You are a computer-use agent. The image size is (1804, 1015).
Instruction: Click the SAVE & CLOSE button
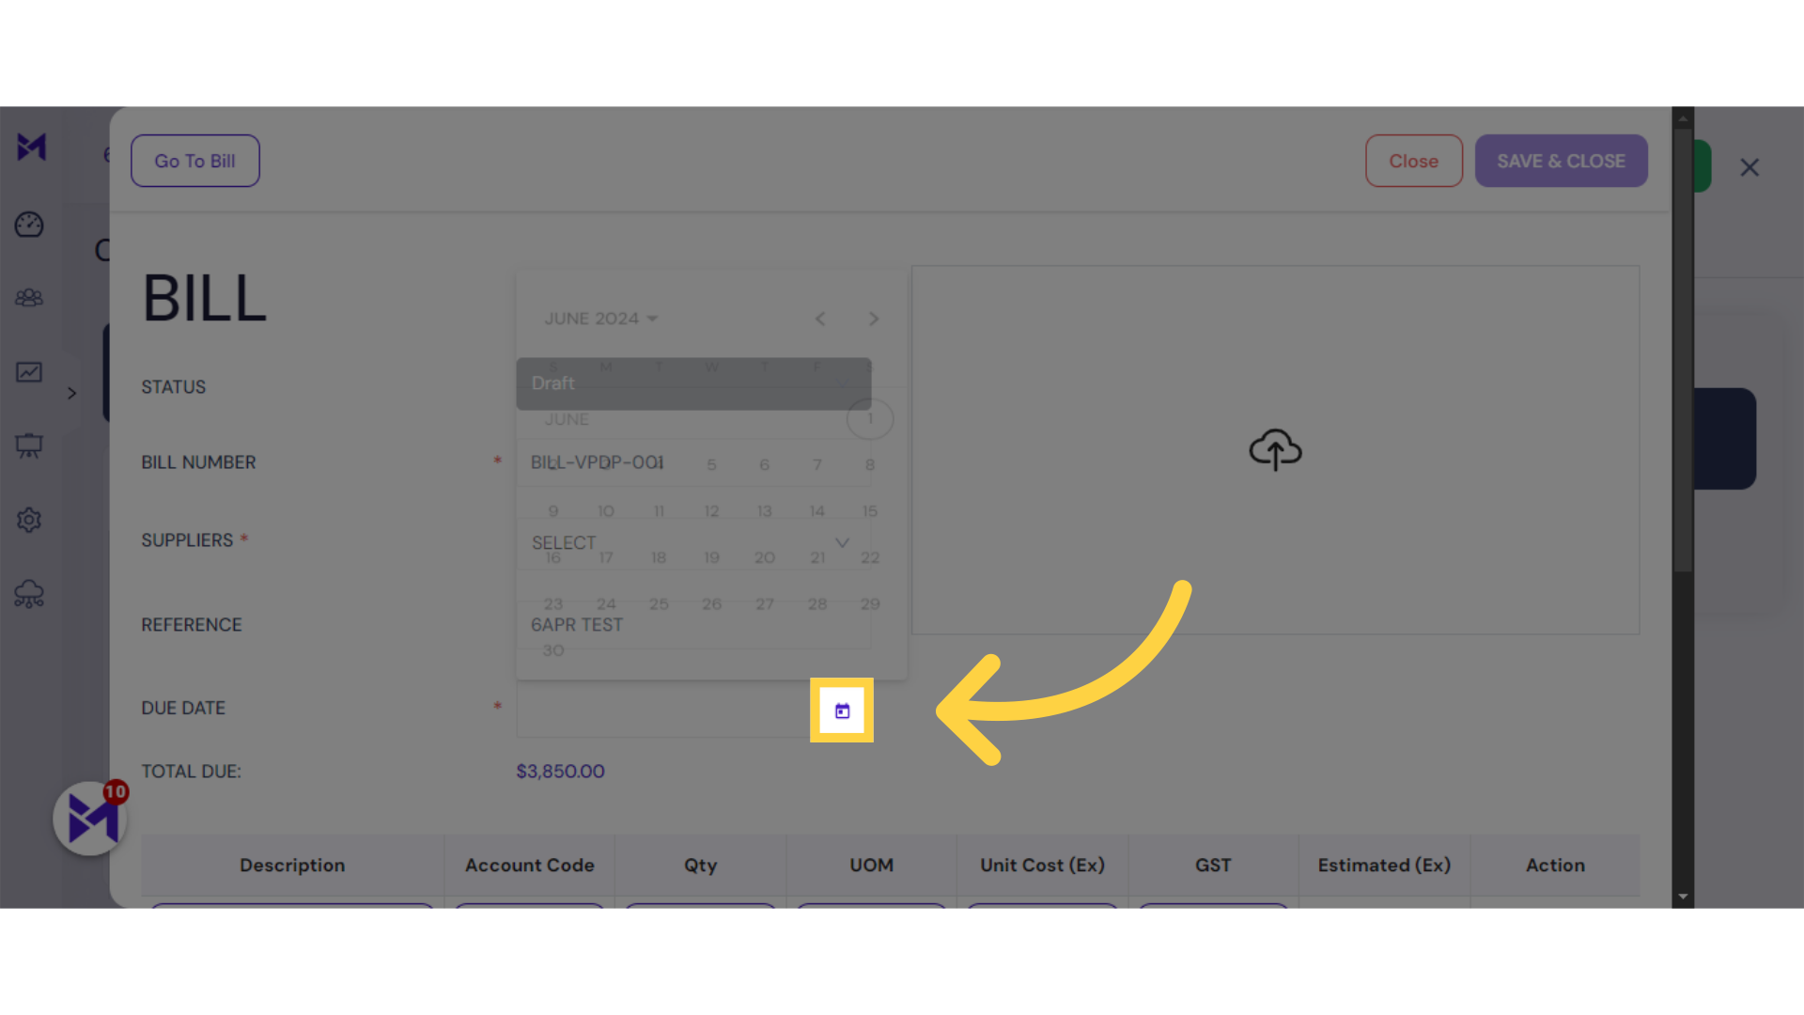(1562, 160)
